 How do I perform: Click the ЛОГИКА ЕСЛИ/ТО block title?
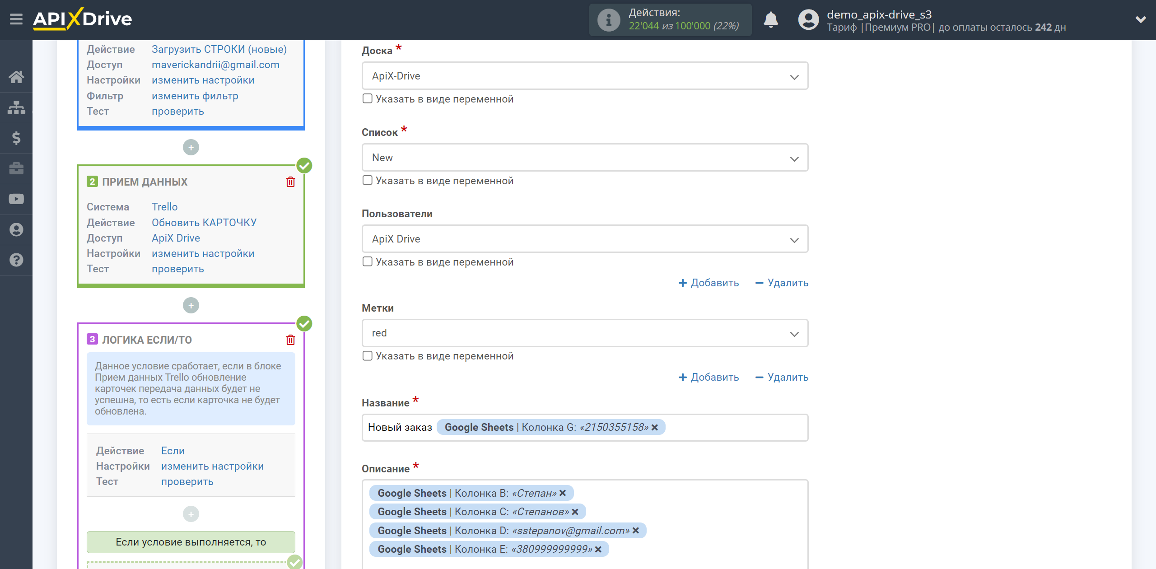(x=147, y=340)
